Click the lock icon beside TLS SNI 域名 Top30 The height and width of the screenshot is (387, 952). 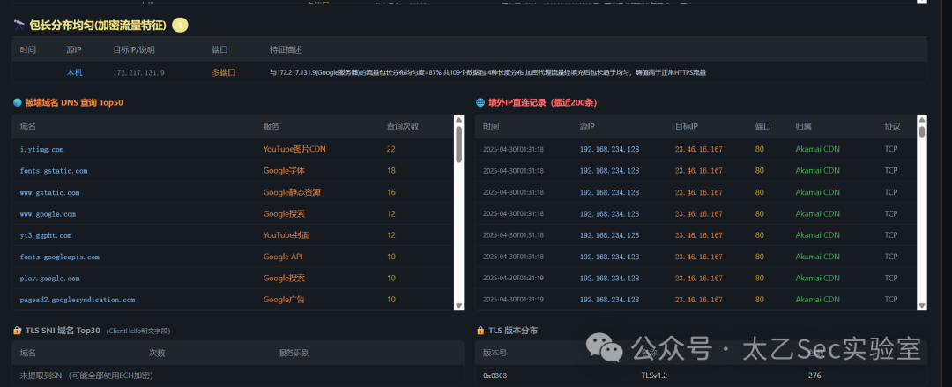pos(18,331)
